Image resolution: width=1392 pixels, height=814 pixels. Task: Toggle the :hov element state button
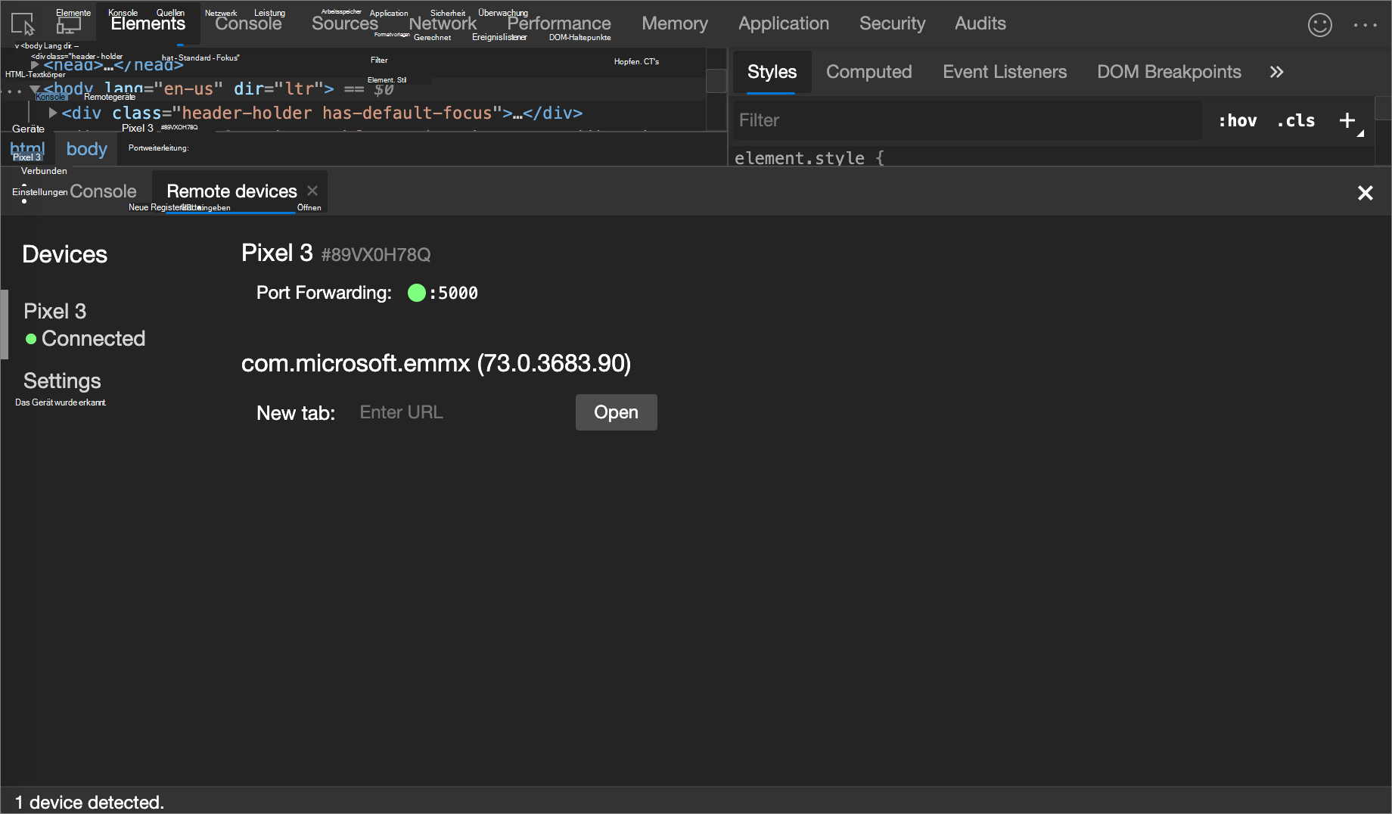click(x=1238, y=120)
